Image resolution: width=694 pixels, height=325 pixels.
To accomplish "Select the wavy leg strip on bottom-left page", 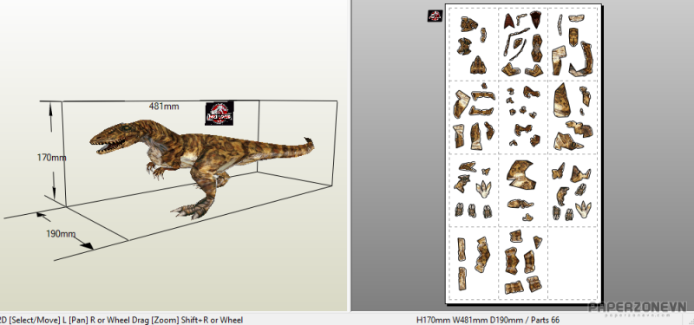I will point(483,254).
